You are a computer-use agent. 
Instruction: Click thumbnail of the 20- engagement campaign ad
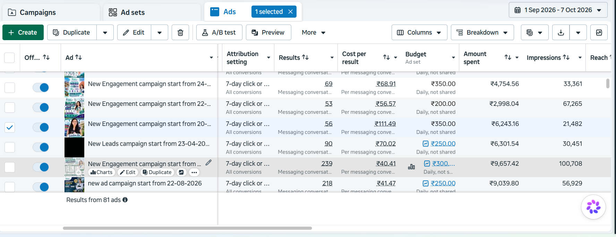point(74,127)
